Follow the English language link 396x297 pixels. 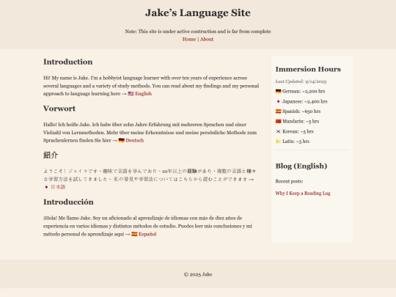(x=143, y=93)
